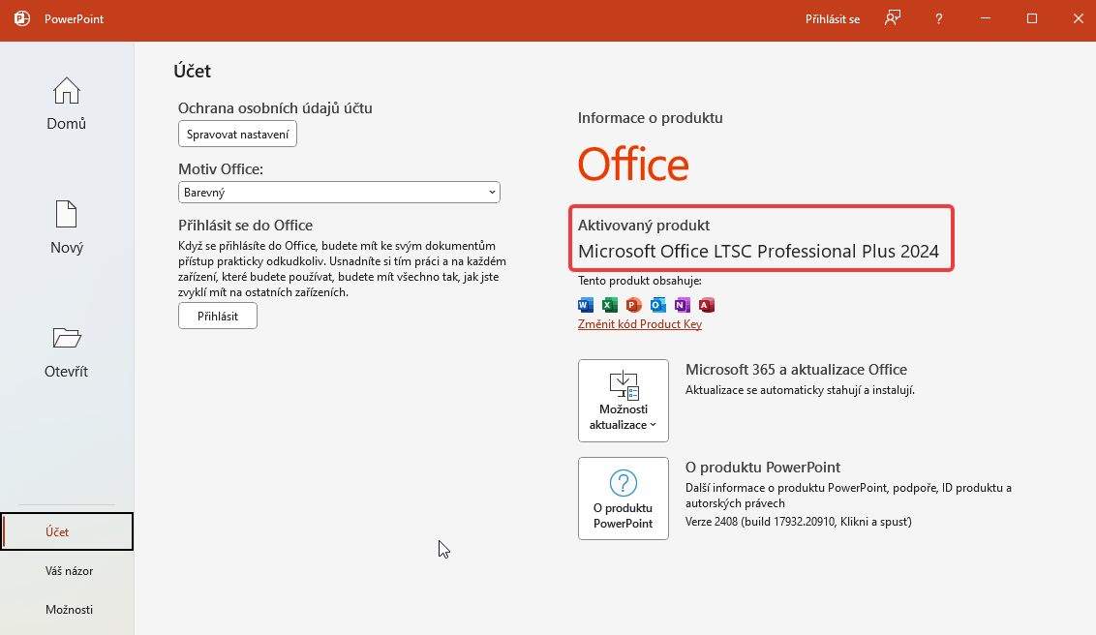This screenshot has width=1096, height=635.
Task: Select the Účet tab in sidebar
Action: (x=67, y=531)
